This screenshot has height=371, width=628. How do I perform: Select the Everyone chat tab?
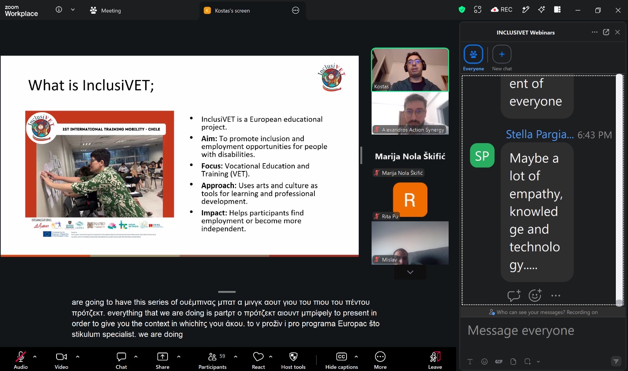(x=473, y=58)
